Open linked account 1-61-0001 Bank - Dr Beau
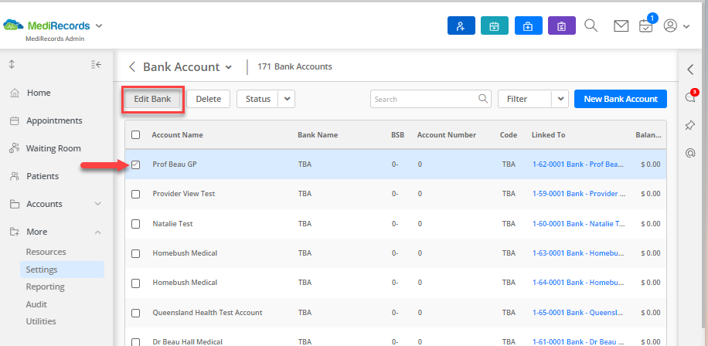 point(579,342)
